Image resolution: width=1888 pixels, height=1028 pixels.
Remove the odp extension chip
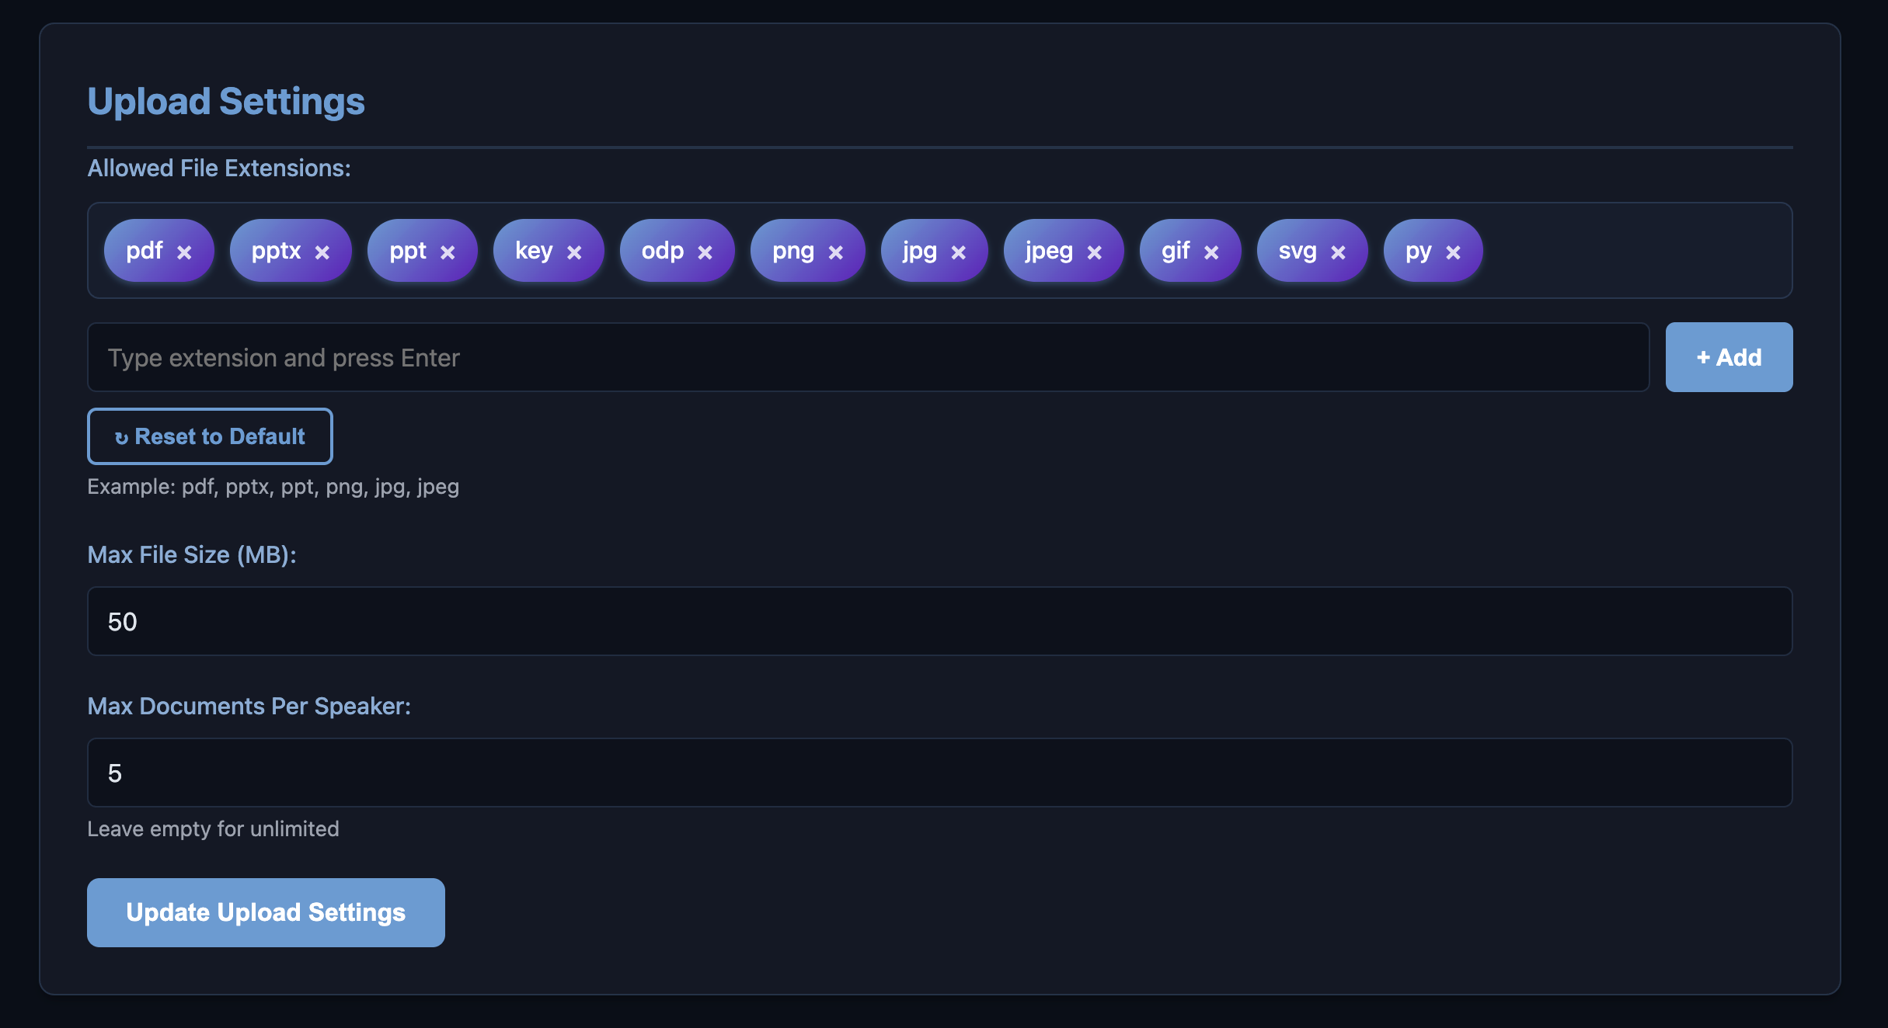pos(705,251)
